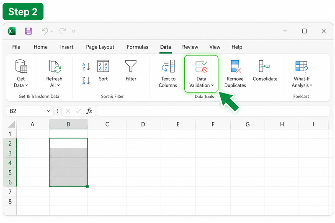Open the undo history dropdown arrow

[x=52, y=31]
